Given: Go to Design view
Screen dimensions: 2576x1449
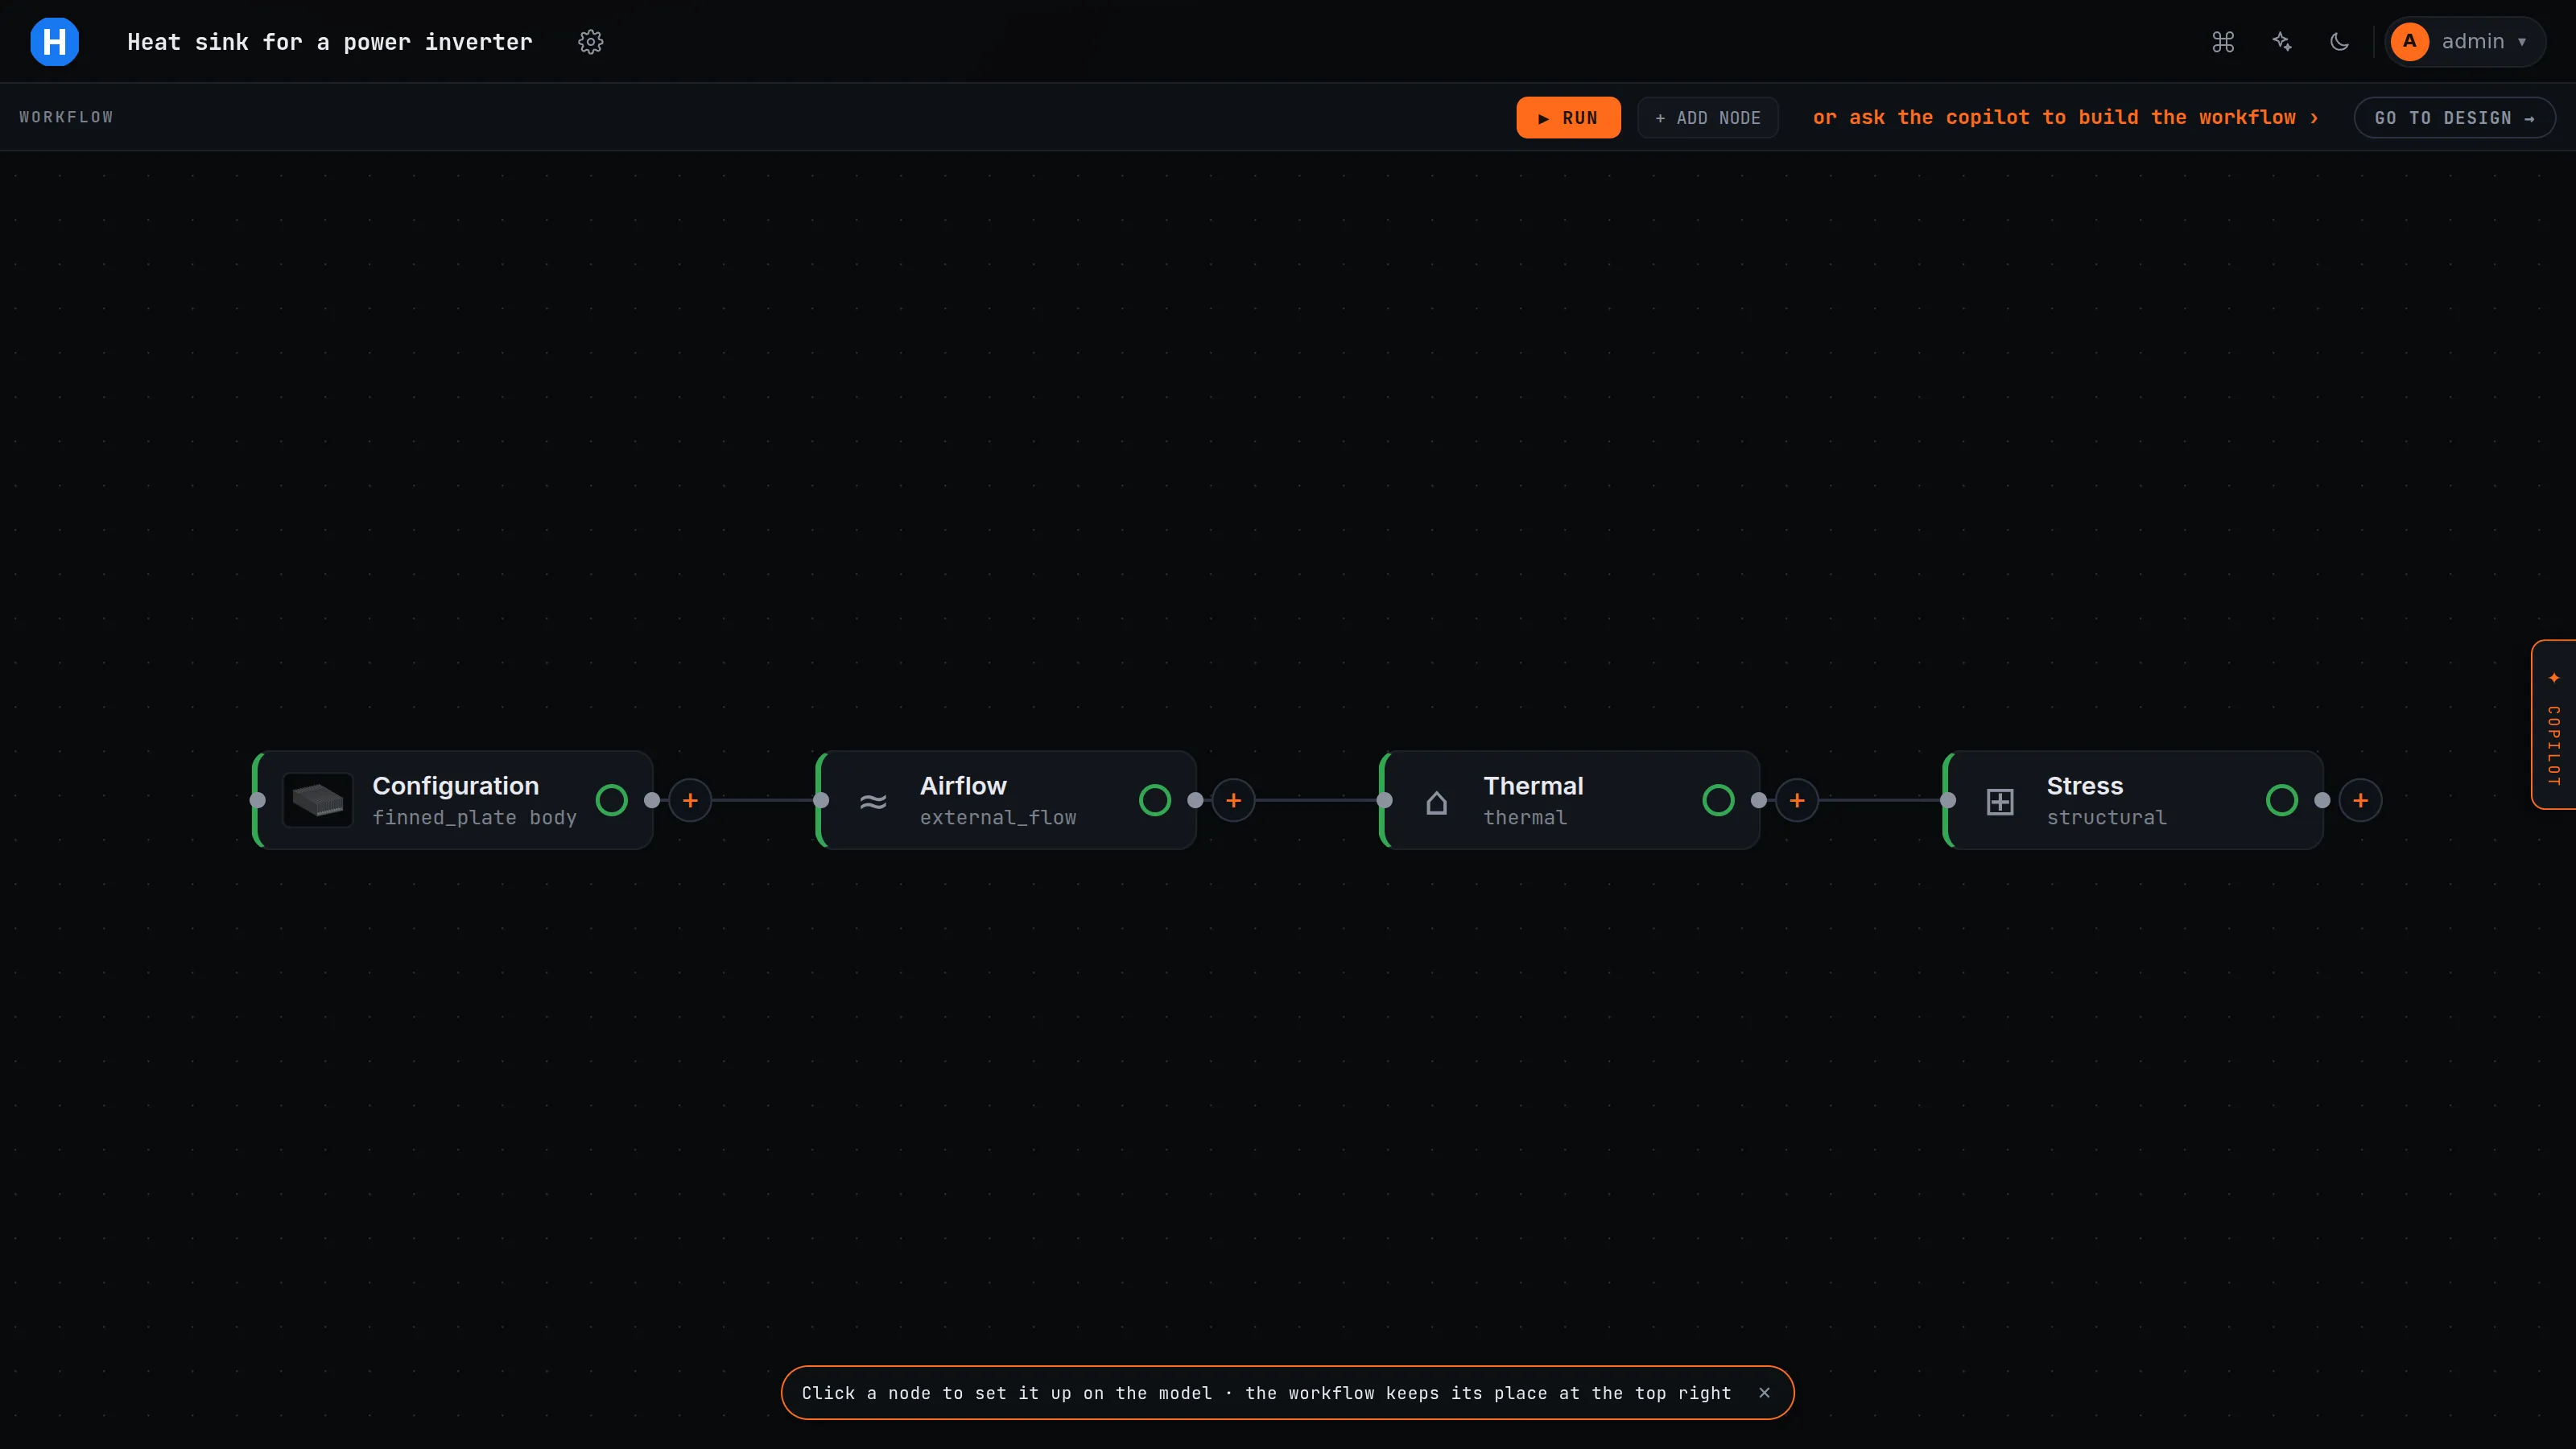Looking at the screenshot, I should 2455,118.
